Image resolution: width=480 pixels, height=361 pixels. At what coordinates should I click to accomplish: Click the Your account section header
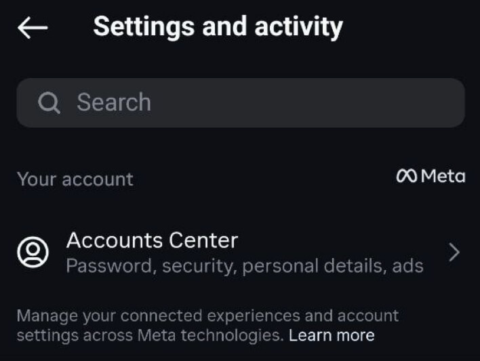(75, 179)
